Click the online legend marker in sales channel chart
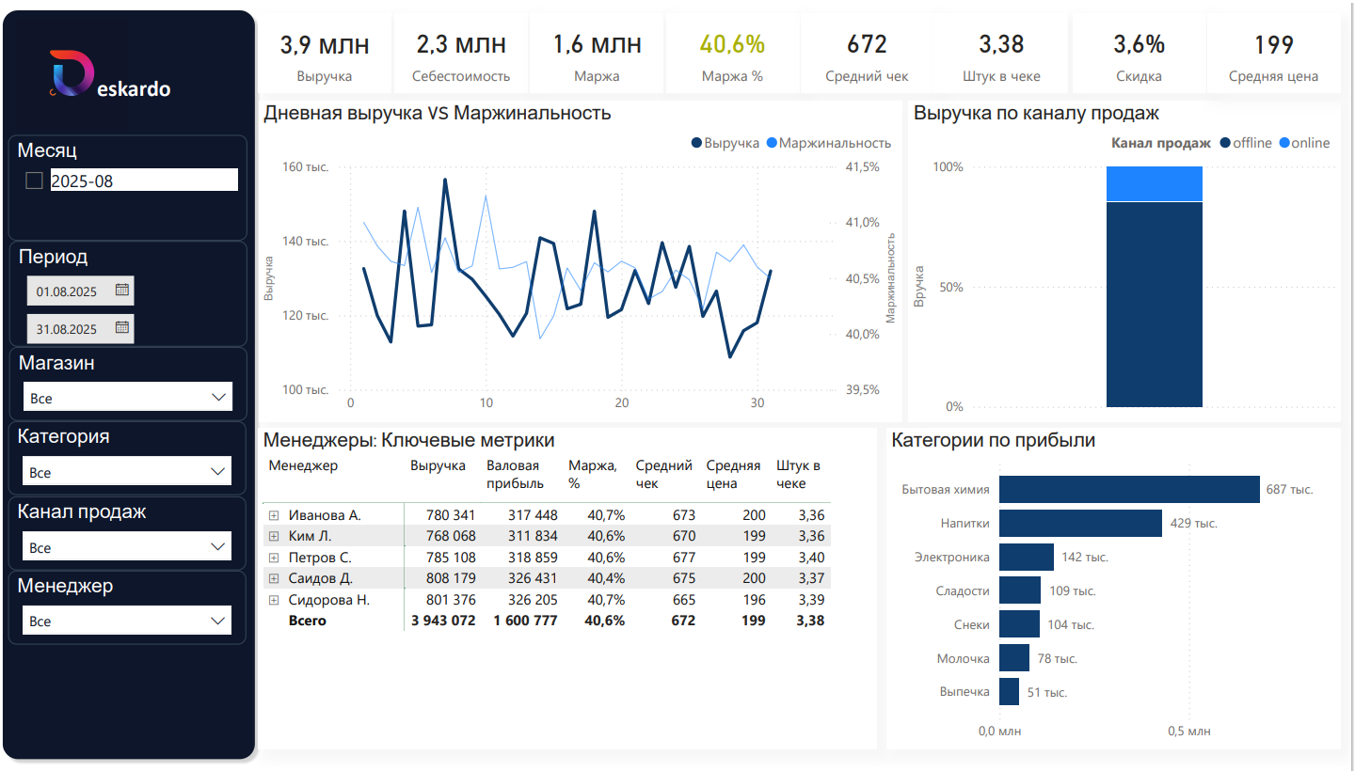The height and width of the screenshot is (771, 1355). pyautogui.click(x=1284, y=143)
